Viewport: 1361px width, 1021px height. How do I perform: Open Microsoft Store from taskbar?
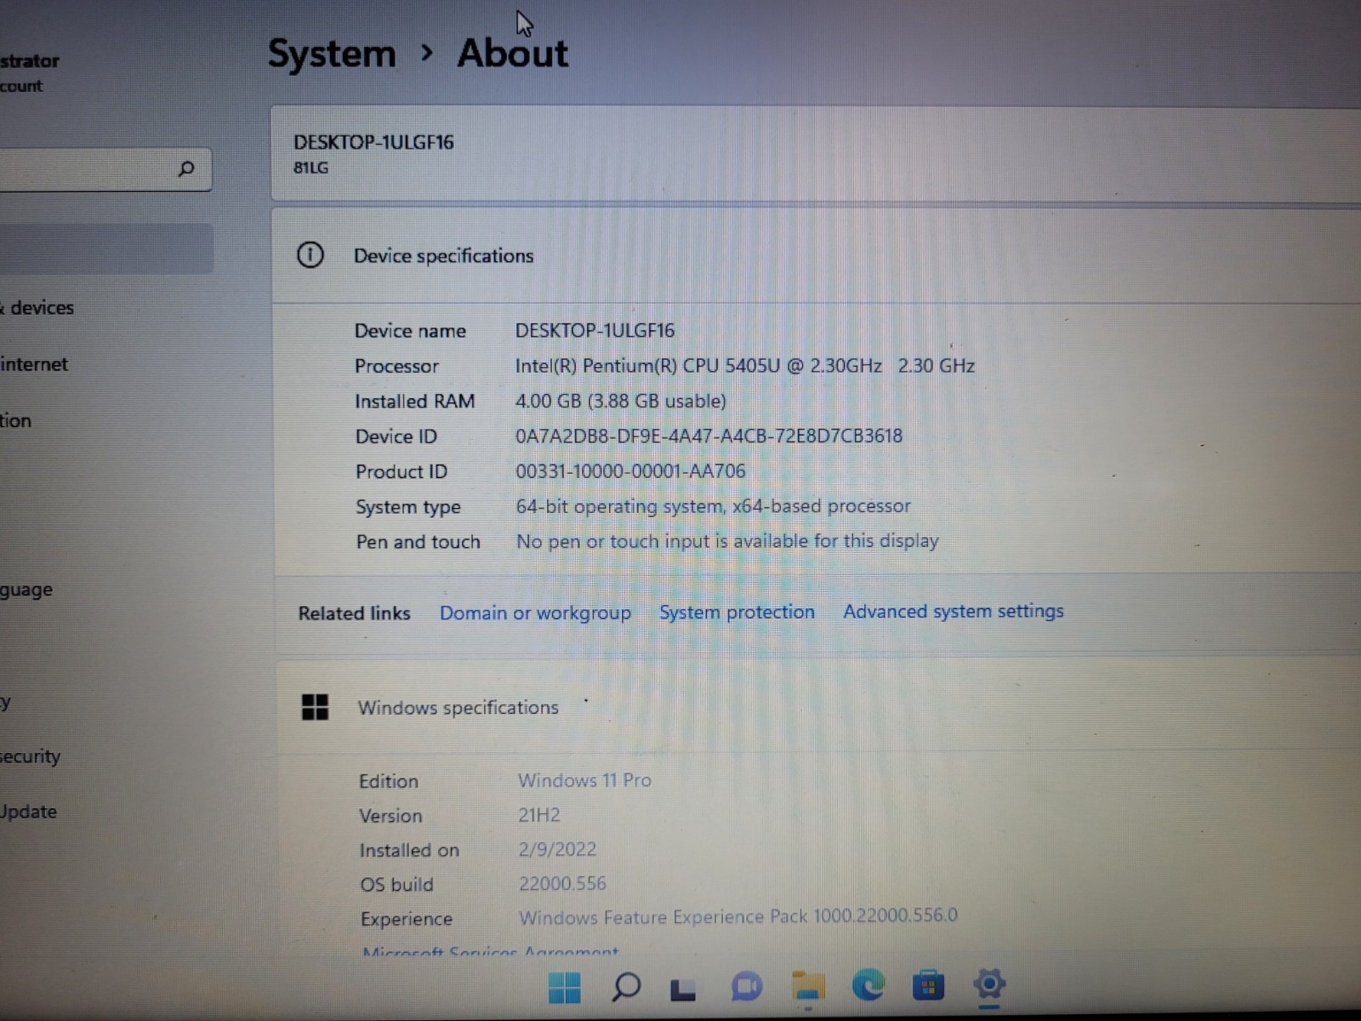928,985
